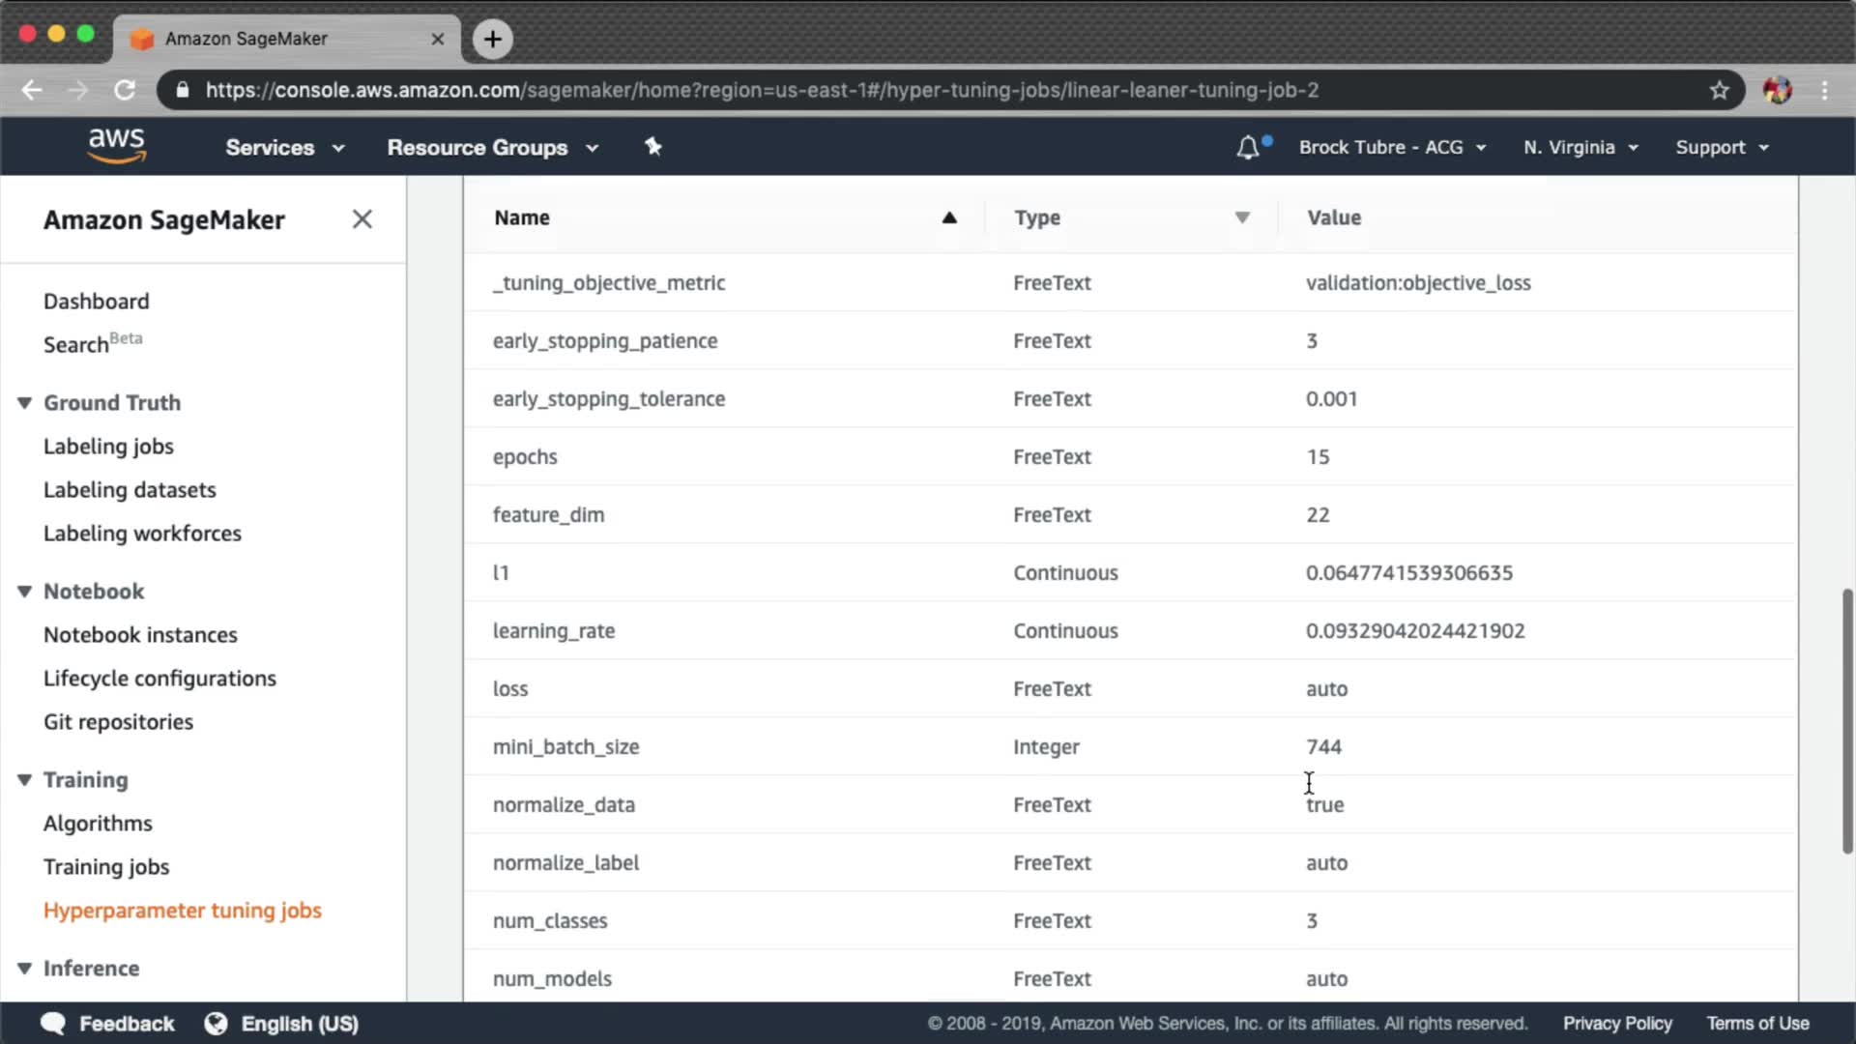Viewport: 1856px width, 1044px height.
Task: Click the pin shortcut icon in navbar
Action: (x=653, y=147)
